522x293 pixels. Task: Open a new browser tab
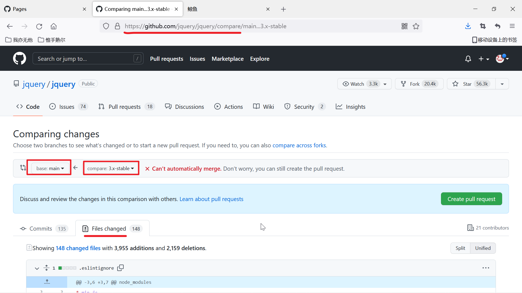pyautogui.click(x=283, y=9)
